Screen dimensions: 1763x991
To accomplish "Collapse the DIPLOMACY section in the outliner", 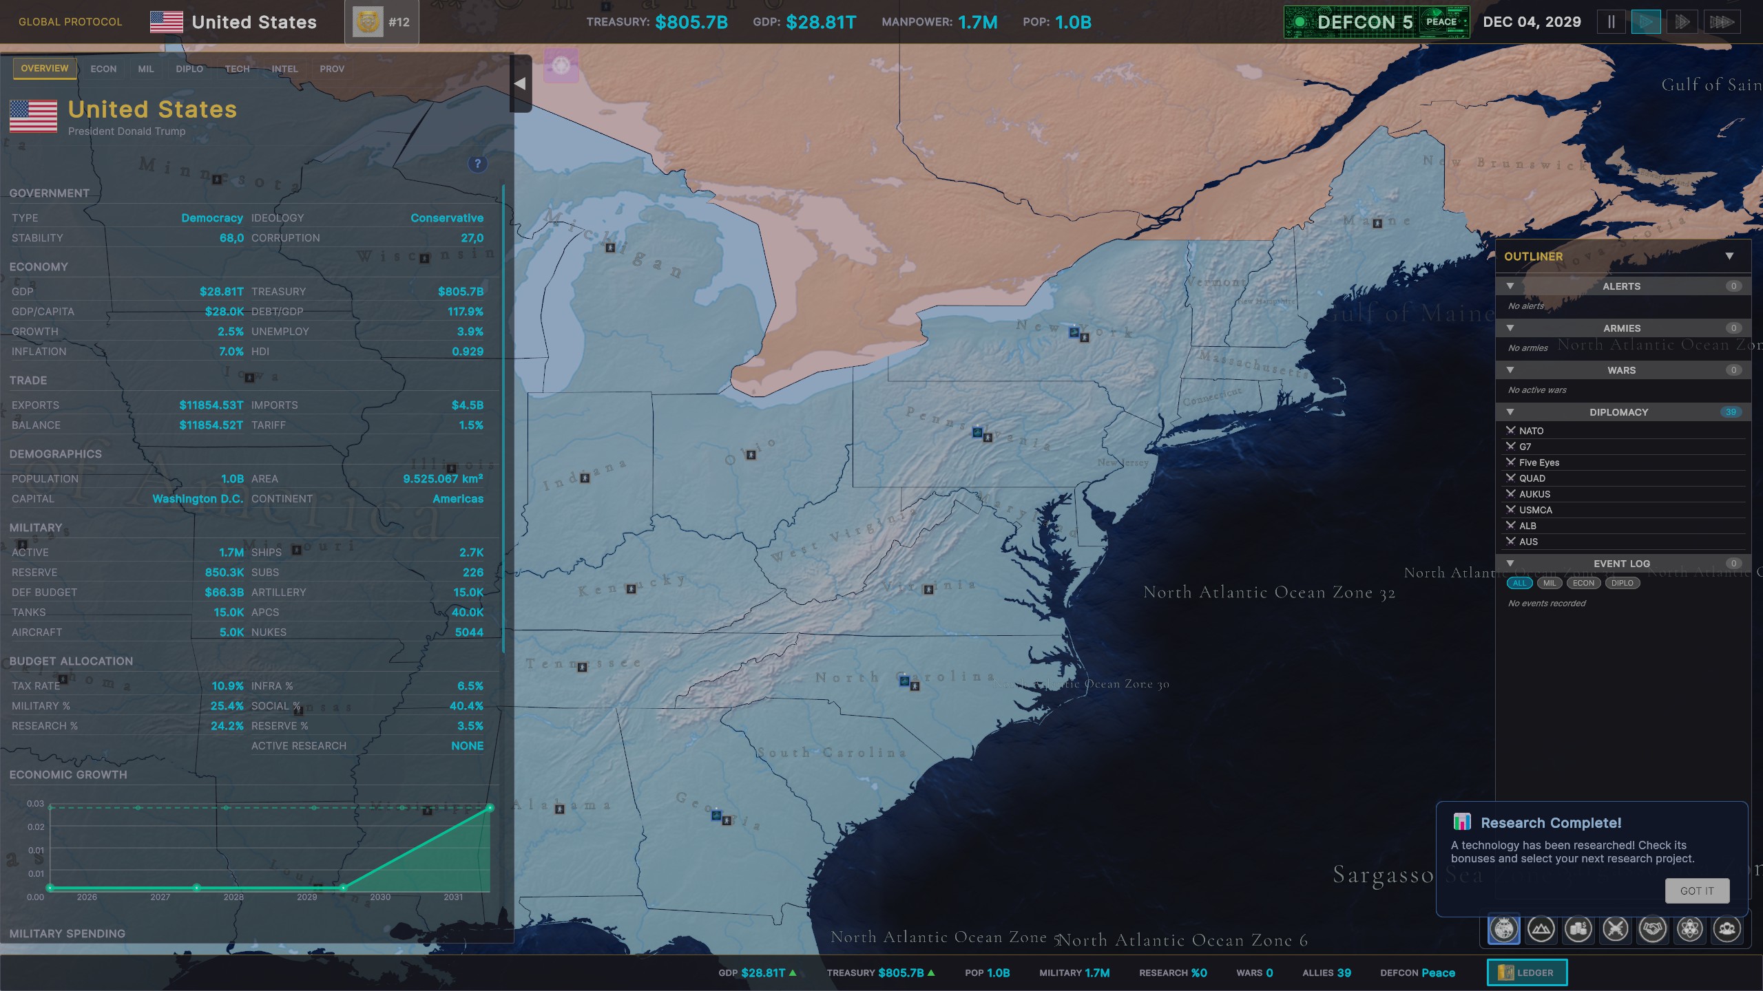I will [1510, 412].
